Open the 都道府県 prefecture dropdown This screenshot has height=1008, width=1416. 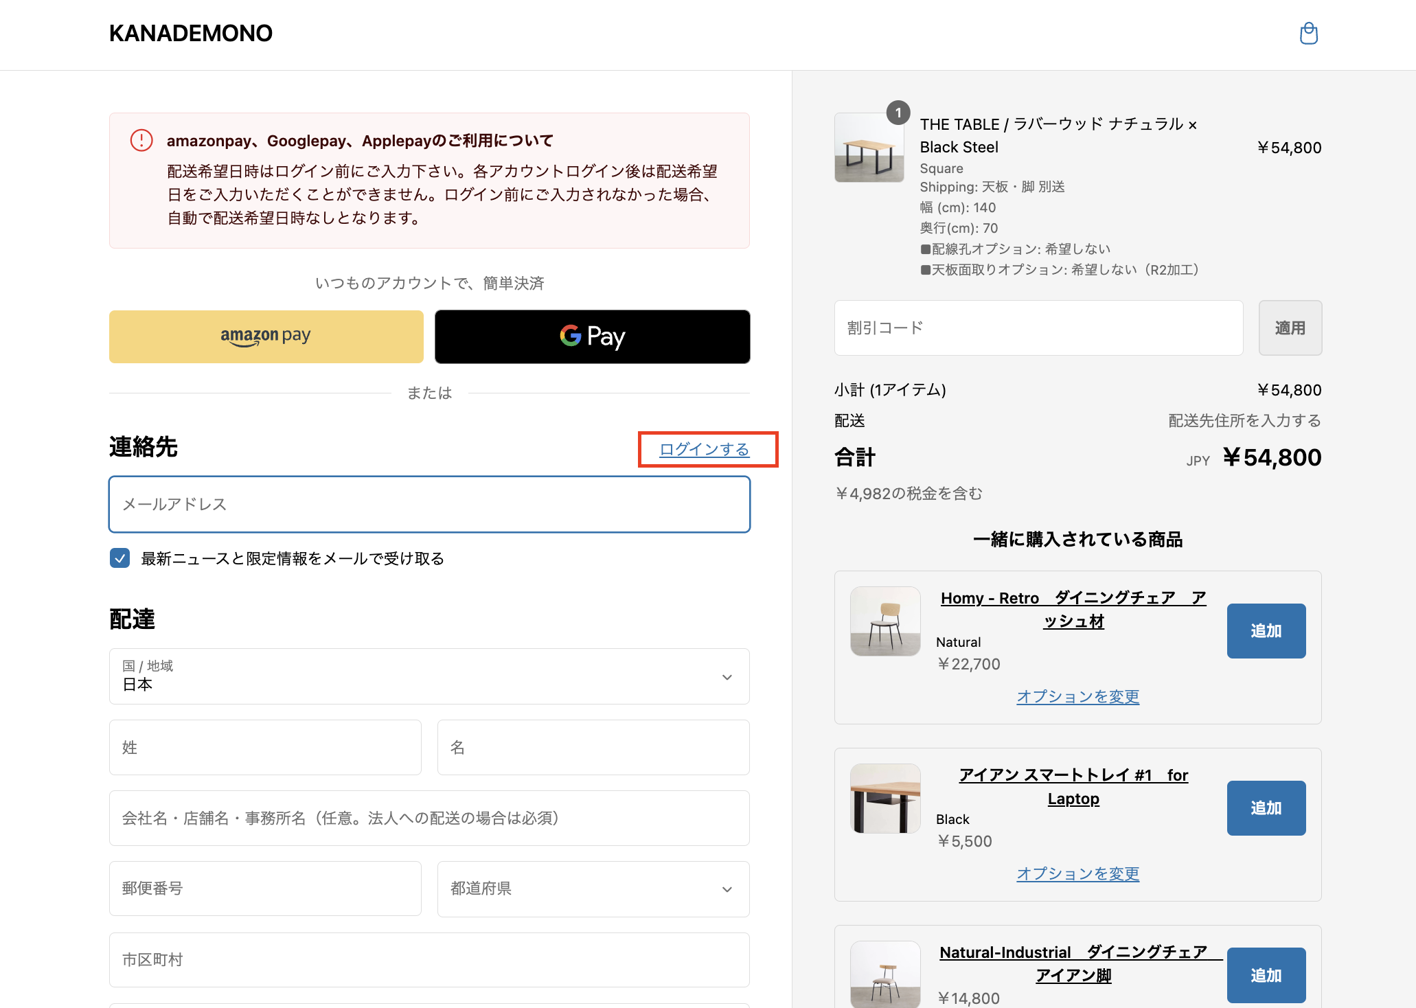(593, 889)
